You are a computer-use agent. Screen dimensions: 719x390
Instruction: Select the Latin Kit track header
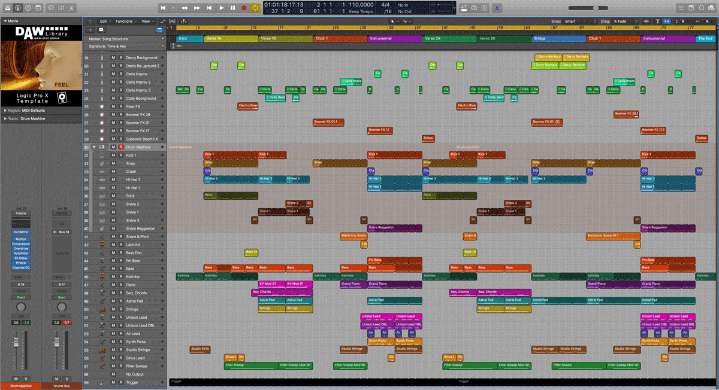point(125,245)
